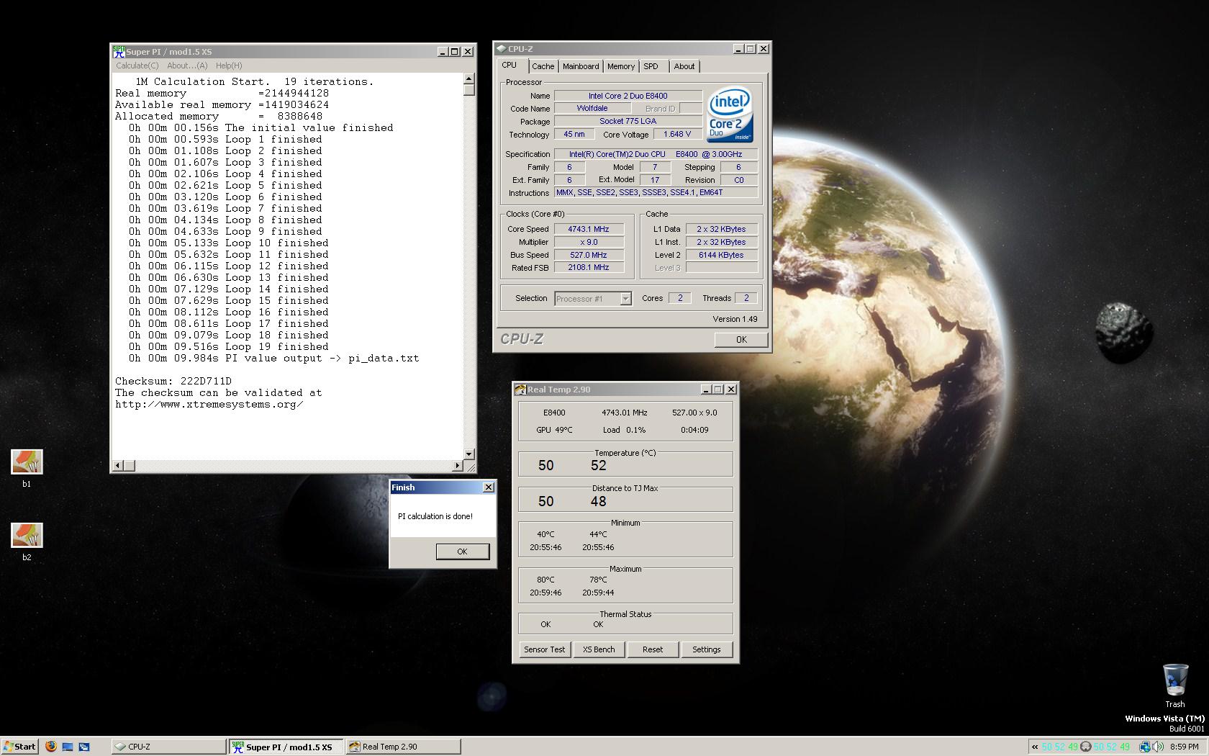The image size is (1209, 756).
Task: Click Code Name value Wolfdale
Action: (x=592, y=108)
